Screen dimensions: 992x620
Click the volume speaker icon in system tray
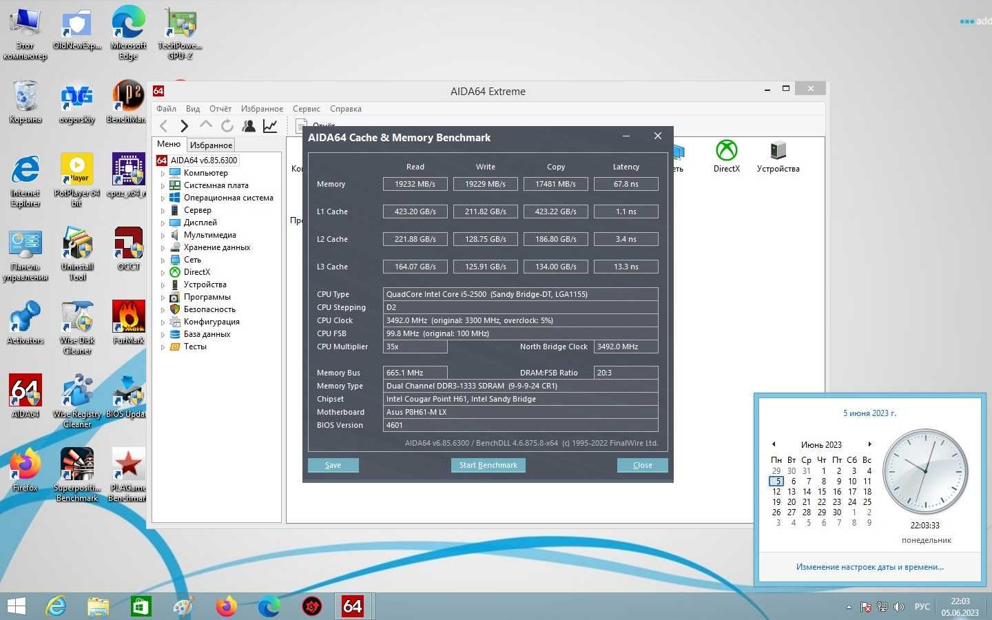(x=898, y=607)
